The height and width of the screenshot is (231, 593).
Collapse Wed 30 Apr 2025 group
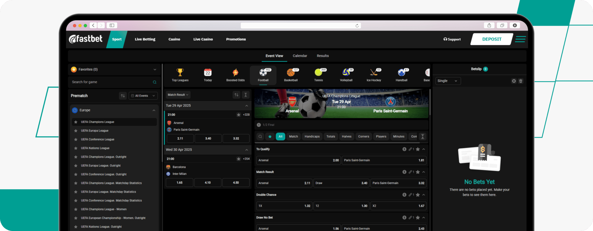tap(246, 150)
